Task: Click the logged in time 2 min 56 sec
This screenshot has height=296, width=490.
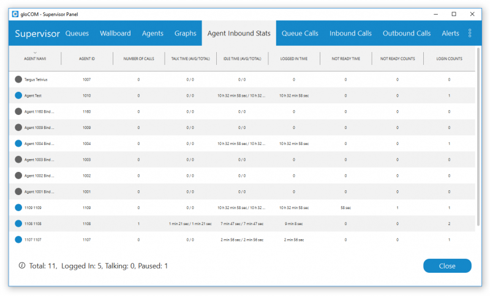Action: click(294, 240)
